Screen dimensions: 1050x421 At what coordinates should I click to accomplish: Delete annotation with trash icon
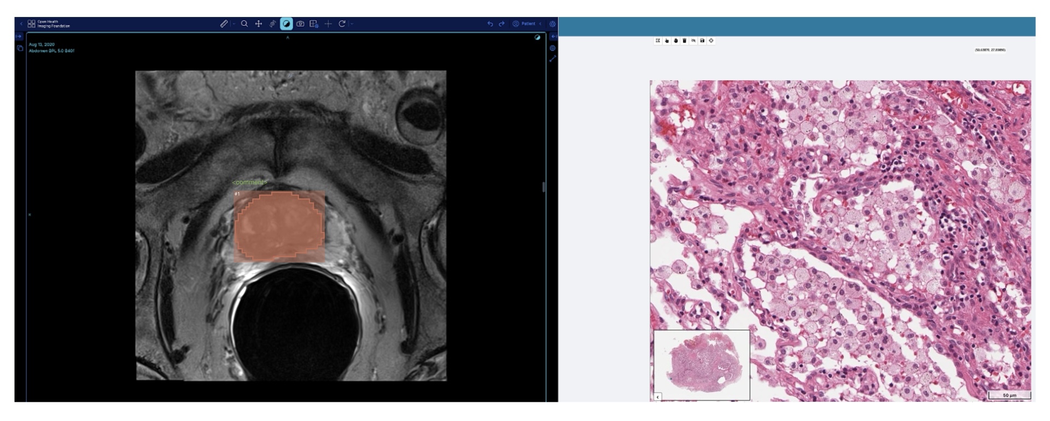click(x=684, y=40)
